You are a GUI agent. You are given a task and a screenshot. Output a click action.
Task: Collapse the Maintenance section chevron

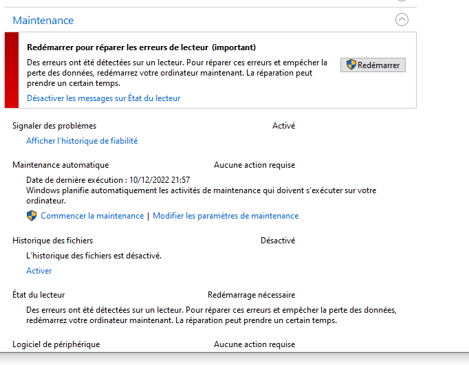[x=402, y=20]
